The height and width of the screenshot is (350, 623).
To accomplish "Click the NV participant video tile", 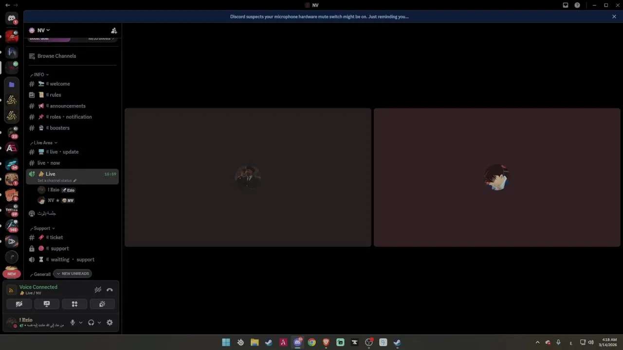I will click(497, 177).
